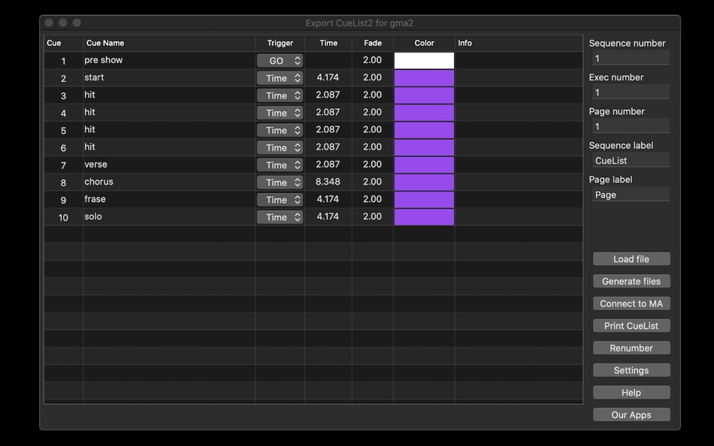Select the cue name 'pre show'
Screen dimensions: 714x446
pyautogui.click(x=104, y=60)
